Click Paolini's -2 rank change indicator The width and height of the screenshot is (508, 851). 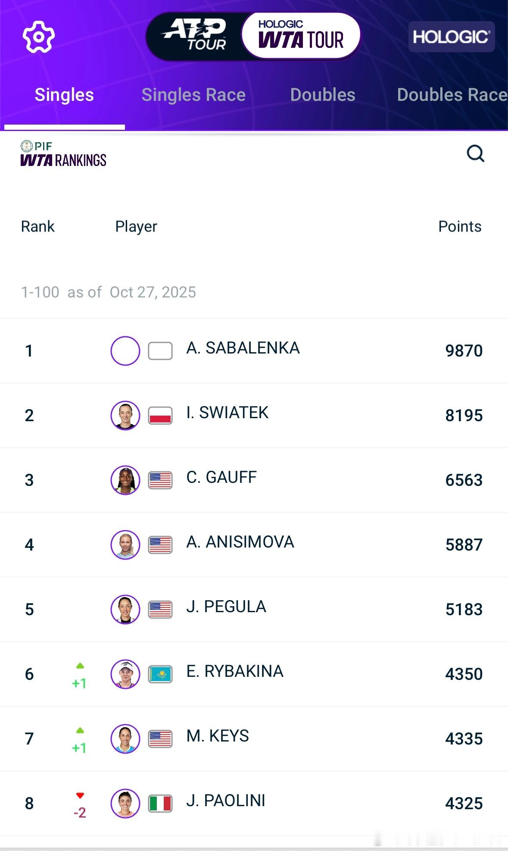coord(80,806)
